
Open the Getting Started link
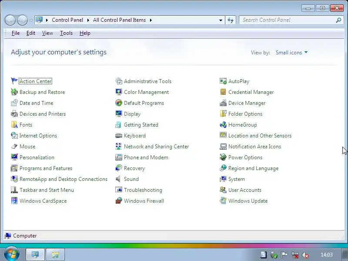click(141, 125)
